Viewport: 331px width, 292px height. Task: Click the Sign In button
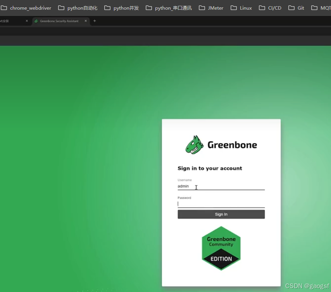coord(221,214)
